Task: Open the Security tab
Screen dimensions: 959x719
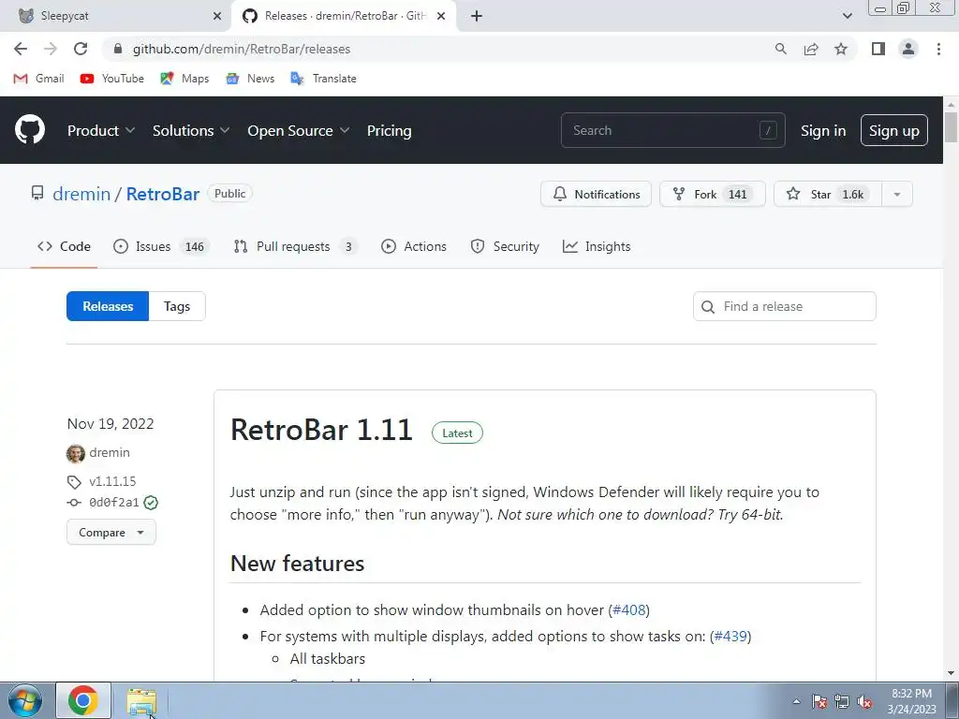Action: point(505,246)
